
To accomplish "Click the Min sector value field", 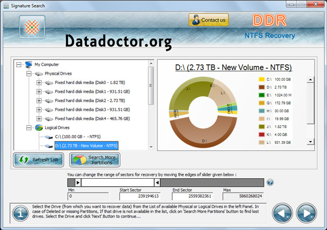I will point(88,196).
